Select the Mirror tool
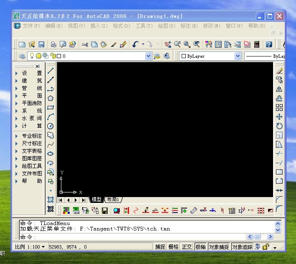The width and height of the screenshot is (296, 264). (279, 89)
